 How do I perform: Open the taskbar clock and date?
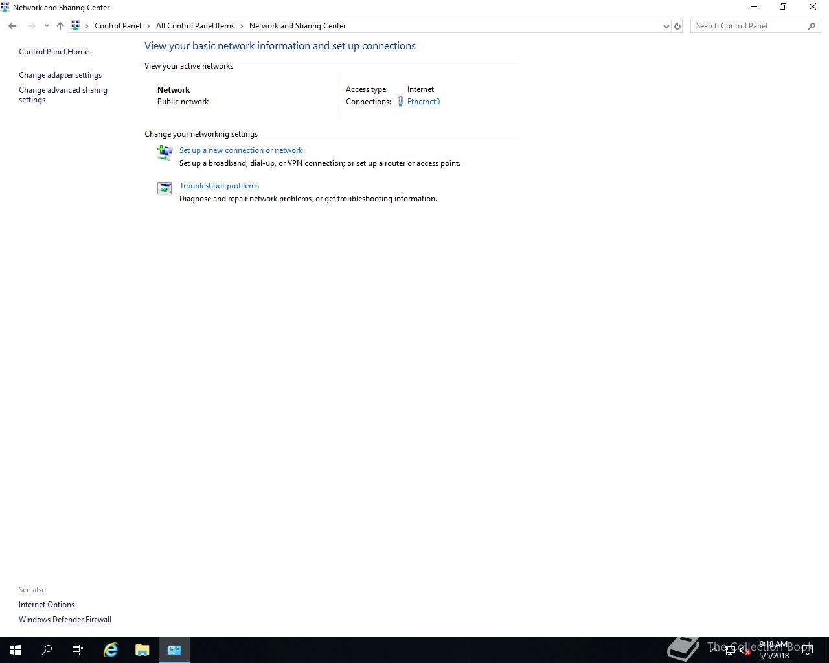click(x=774, y=650)
